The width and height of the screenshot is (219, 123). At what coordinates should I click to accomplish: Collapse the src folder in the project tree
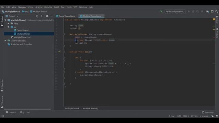coord(9,27)
